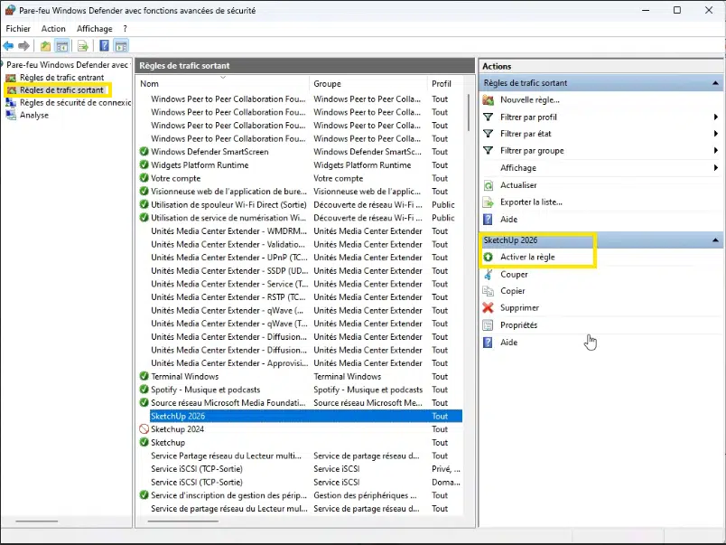Expand the Filtrer par profil submenu arrow
This screenshot has width=726, height=545.
[715, 117]
